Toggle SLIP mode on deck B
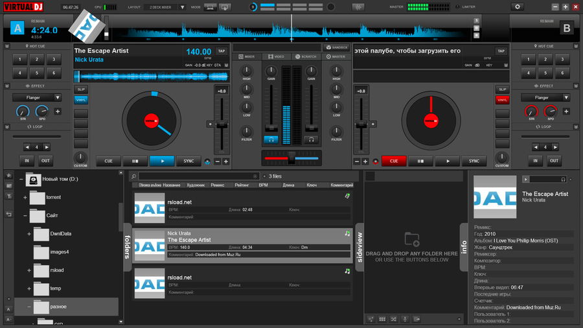The height and width of the screenshot is (328, 583). coord(502,89)
